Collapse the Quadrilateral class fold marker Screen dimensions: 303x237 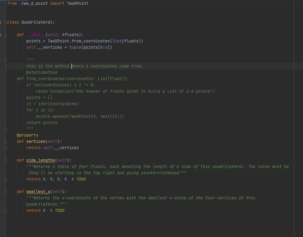pyautogui.click(x=5, y=22)
